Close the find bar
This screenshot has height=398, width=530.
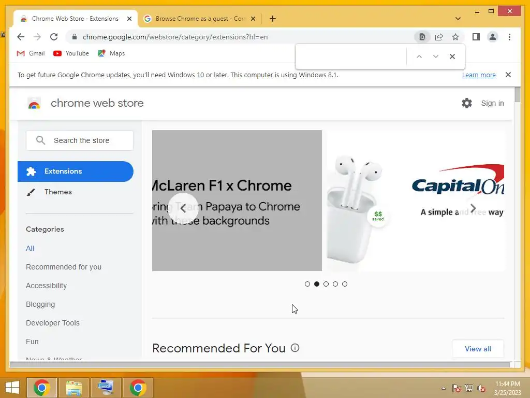click(x=452, y=56)
